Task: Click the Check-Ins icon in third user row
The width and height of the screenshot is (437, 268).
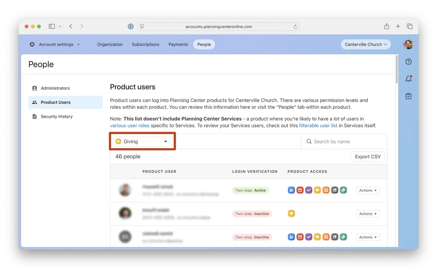Action: 309,237
